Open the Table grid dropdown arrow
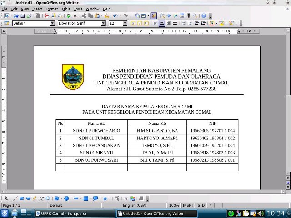Viewport: 291px width, 218px height. click(148, 16)
